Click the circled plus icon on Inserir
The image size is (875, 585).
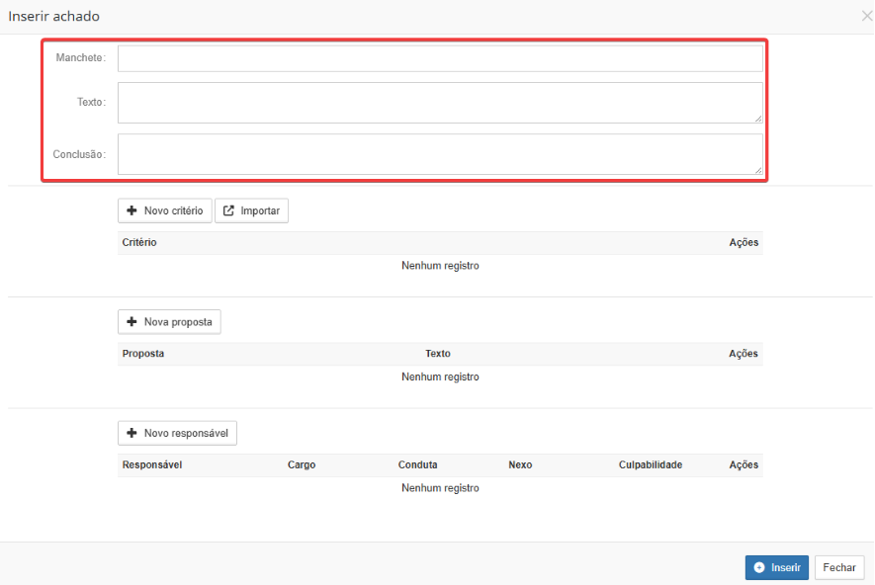(759, 567)
